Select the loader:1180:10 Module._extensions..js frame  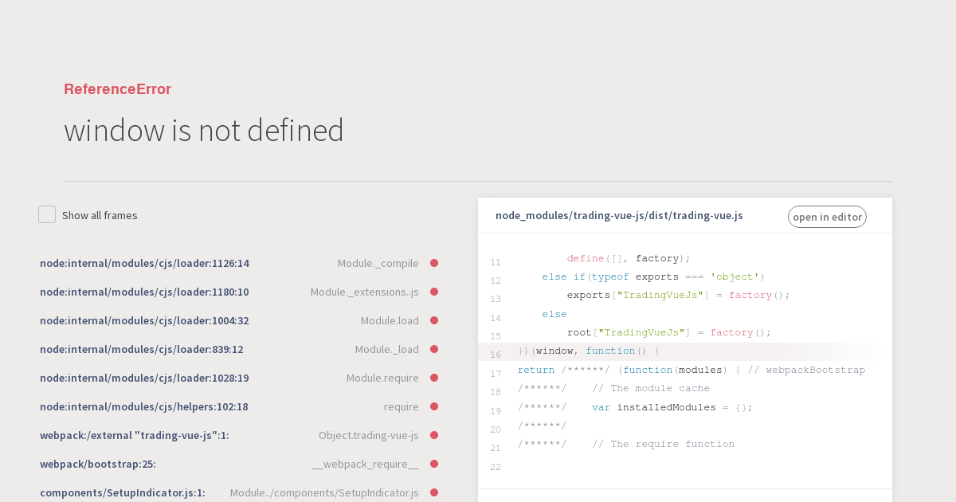point(229,292)
